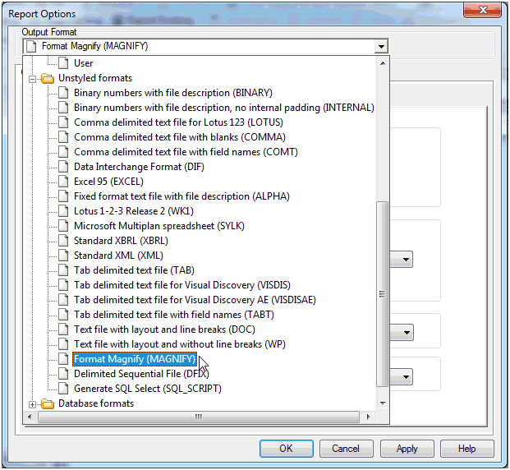Select Binary numbers with file description (BINARY)

tap(173, 93)
